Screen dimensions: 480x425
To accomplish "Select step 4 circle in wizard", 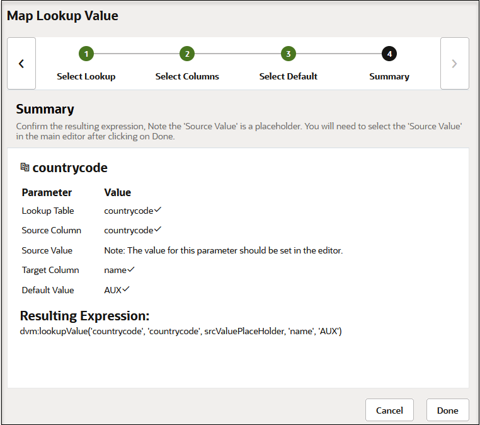I will coord(389,54).
